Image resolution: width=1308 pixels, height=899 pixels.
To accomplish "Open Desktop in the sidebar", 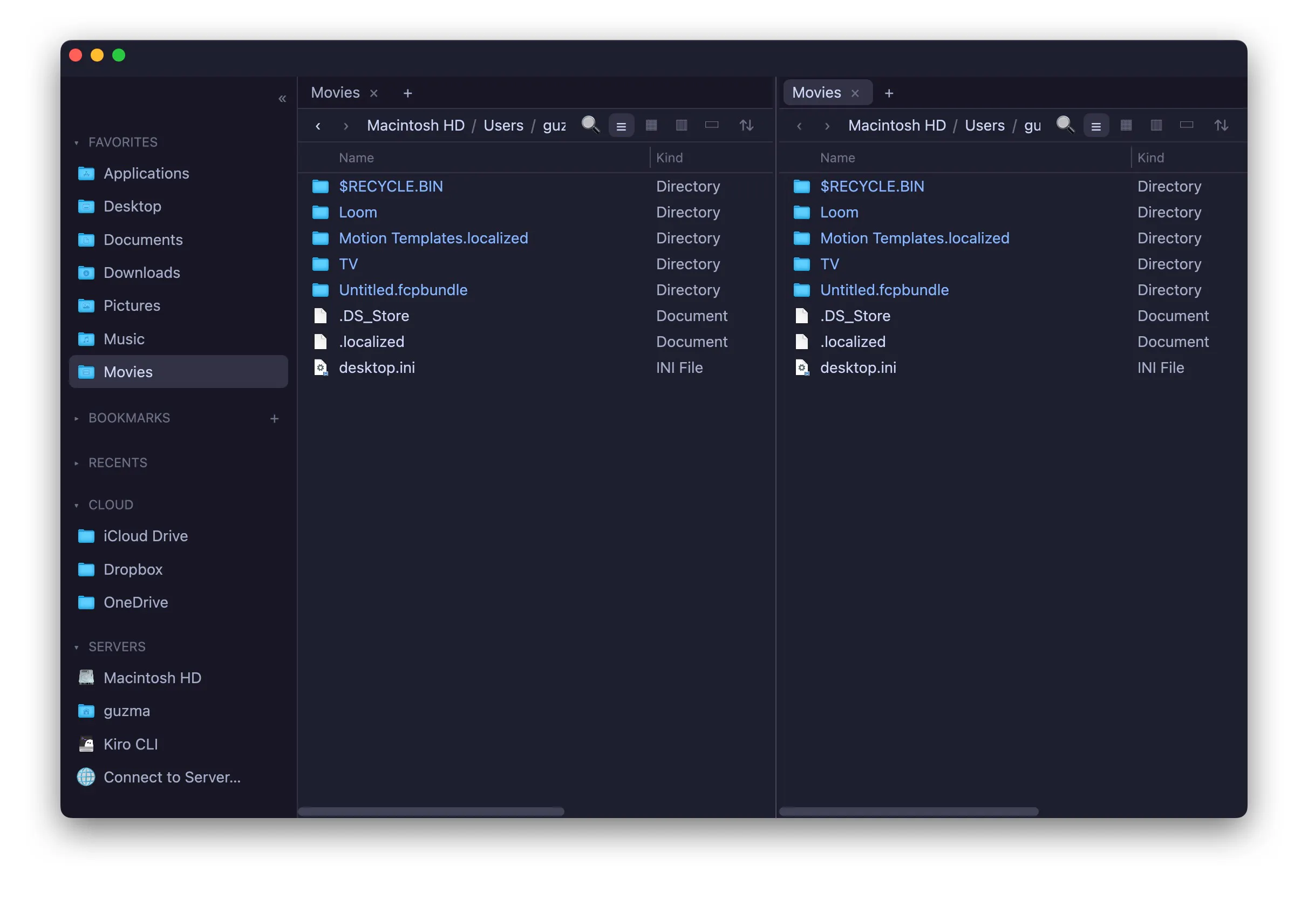I will tap(178, 207).
